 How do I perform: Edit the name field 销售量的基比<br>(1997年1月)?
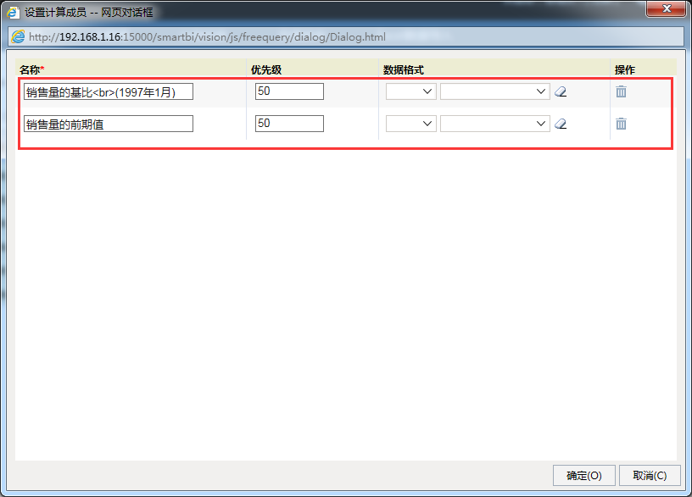(x=109, y=91)
